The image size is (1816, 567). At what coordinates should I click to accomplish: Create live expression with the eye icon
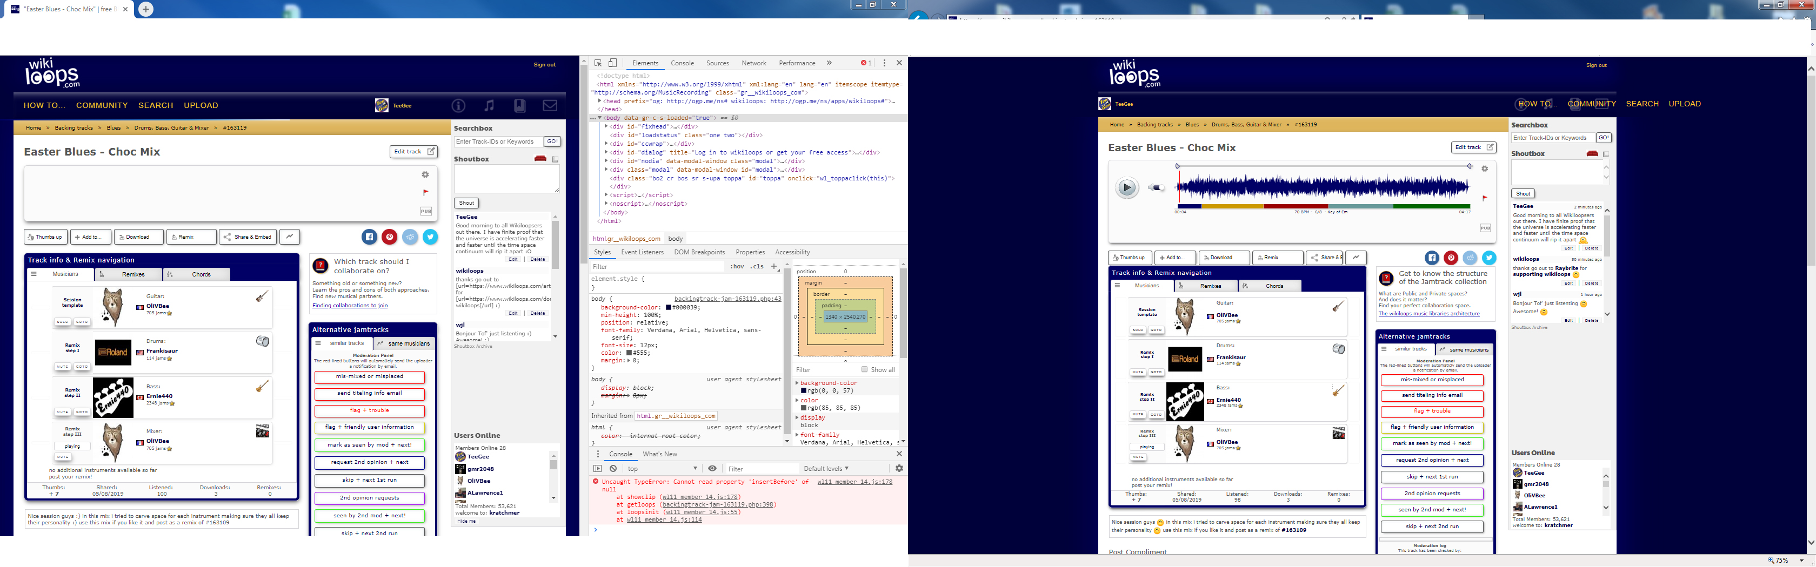pyautogui.click(x=713, y=468)
